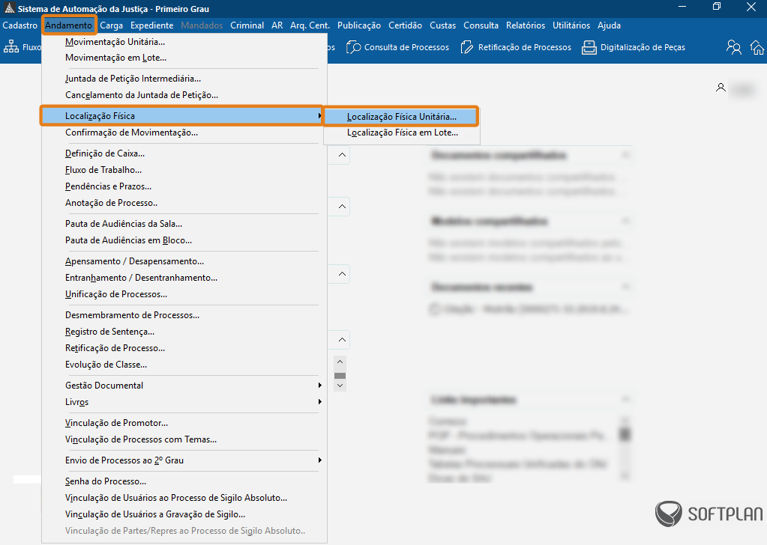This screenshot has height=545, width=767.
Task: Choose Confirmação de Movimentação
Action: (184, 133)
